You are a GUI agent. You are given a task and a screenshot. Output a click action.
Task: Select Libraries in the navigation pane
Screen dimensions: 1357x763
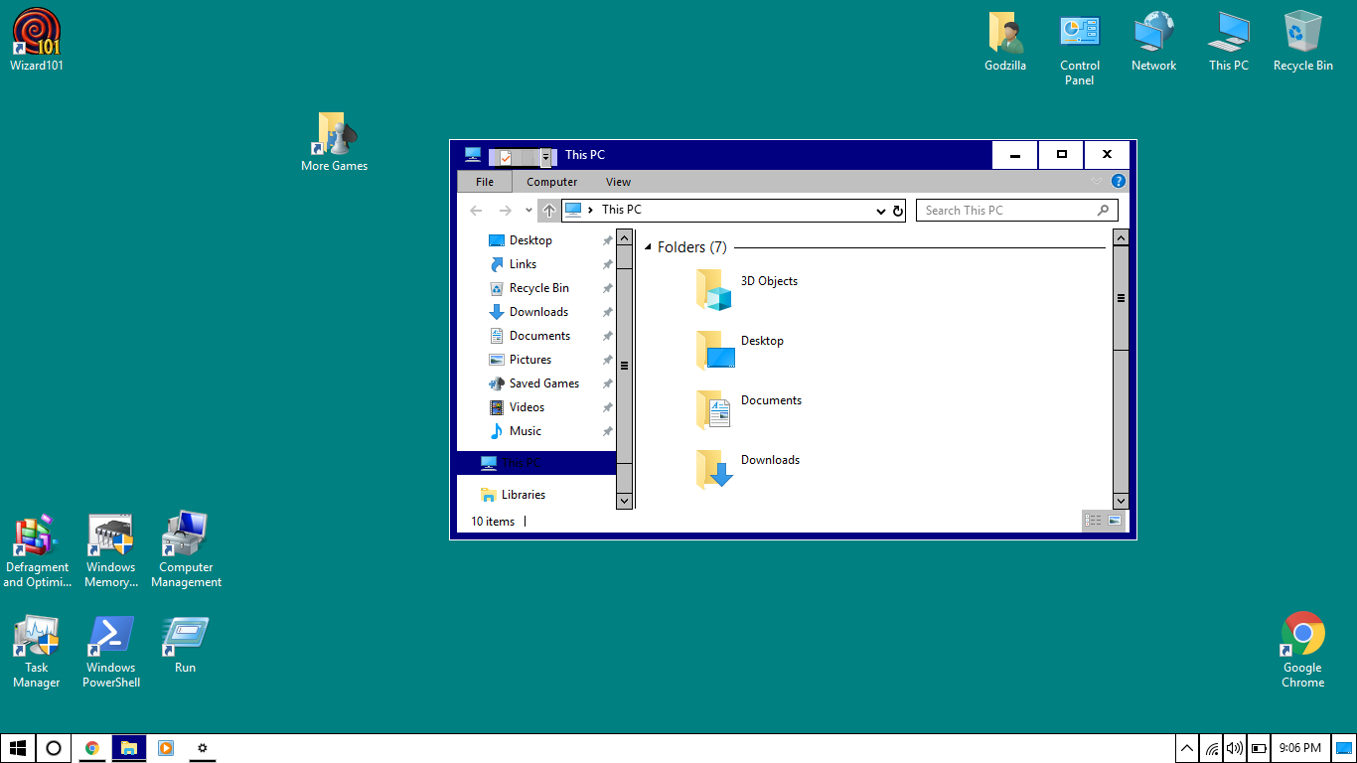coord(524,494)
